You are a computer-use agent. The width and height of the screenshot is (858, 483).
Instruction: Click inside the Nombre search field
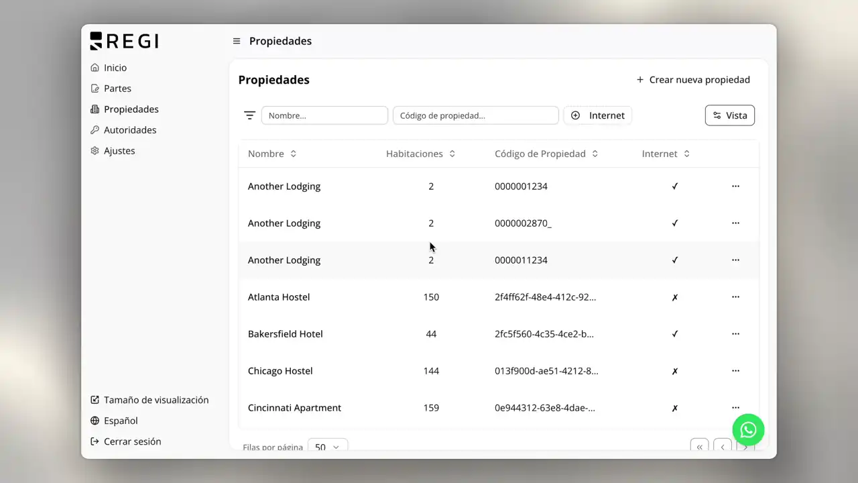pos(324,115)
